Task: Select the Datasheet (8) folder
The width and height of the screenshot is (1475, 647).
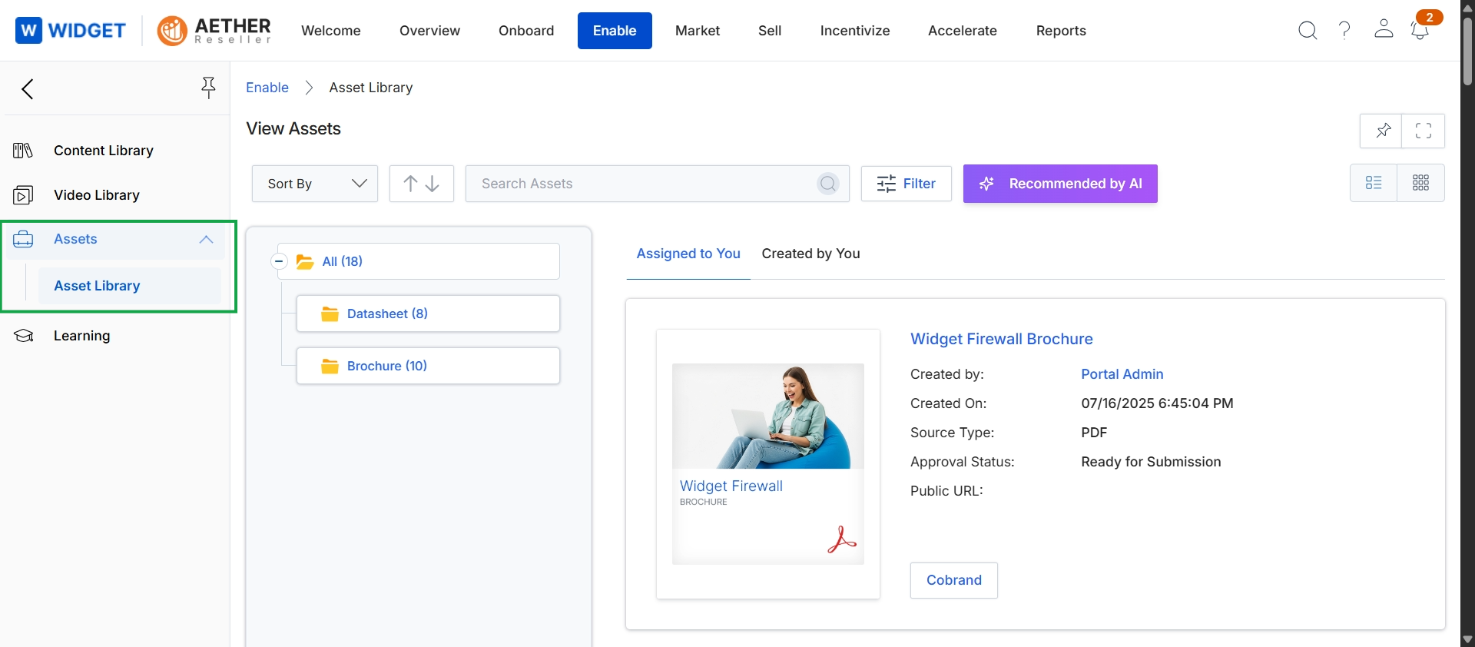Action: point(428,314)
